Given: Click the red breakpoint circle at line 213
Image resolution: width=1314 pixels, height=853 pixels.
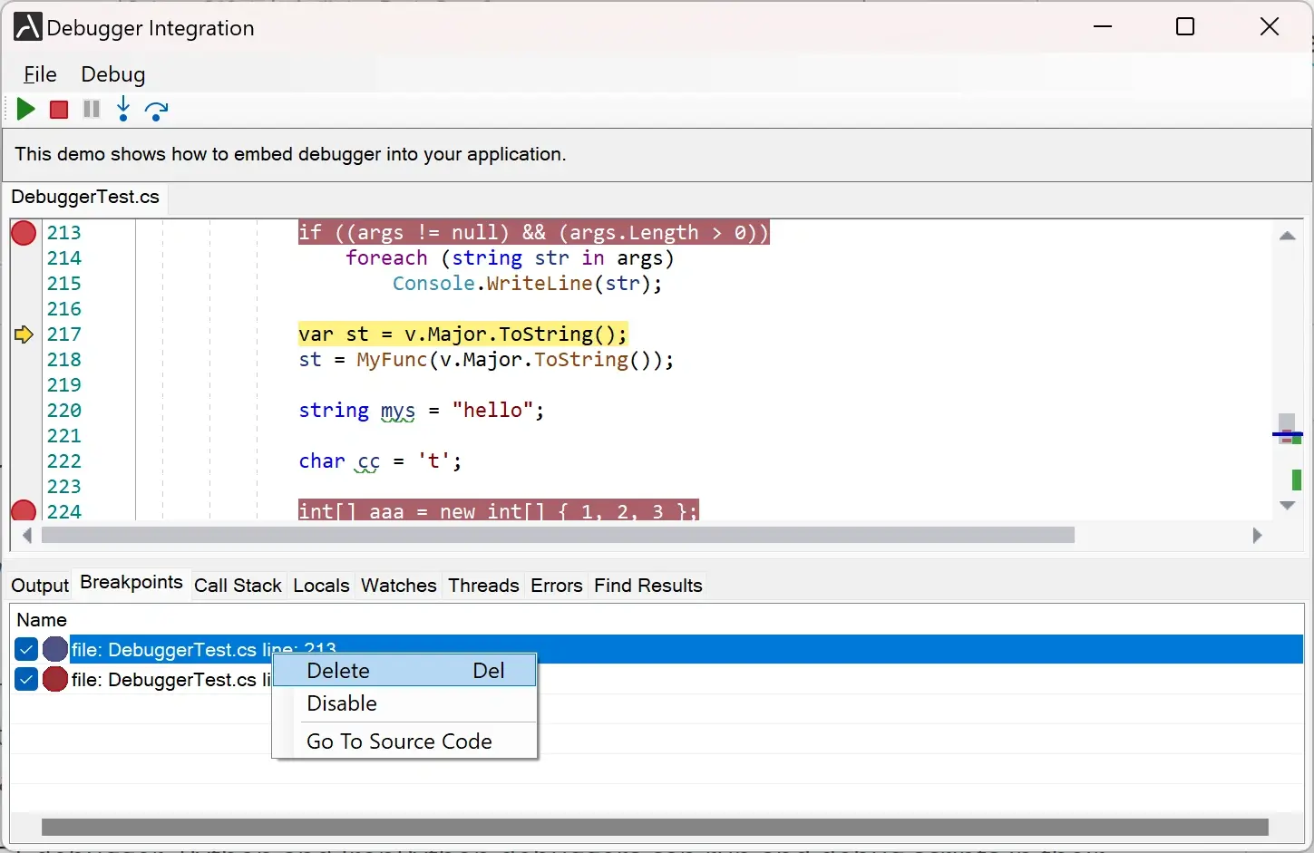Looking at the screenshot, I should pyautogui.click(x=23, y=233).
